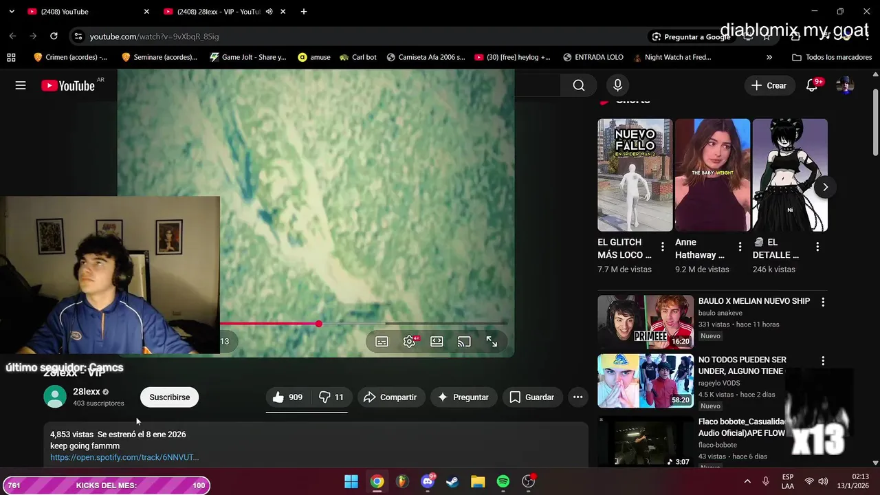Open the Preguntar AI button
The width and height of the screenshot is (880, 495).
point(463,397)
